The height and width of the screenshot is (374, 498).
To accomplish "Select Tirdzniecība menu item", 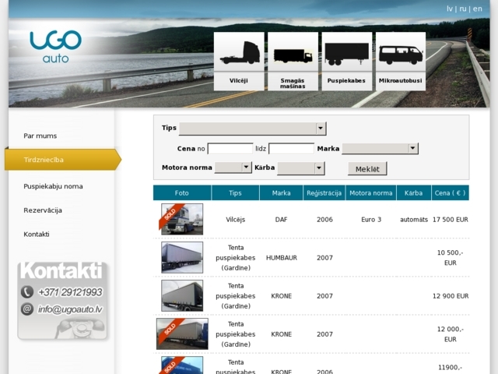I will (63, 160).
